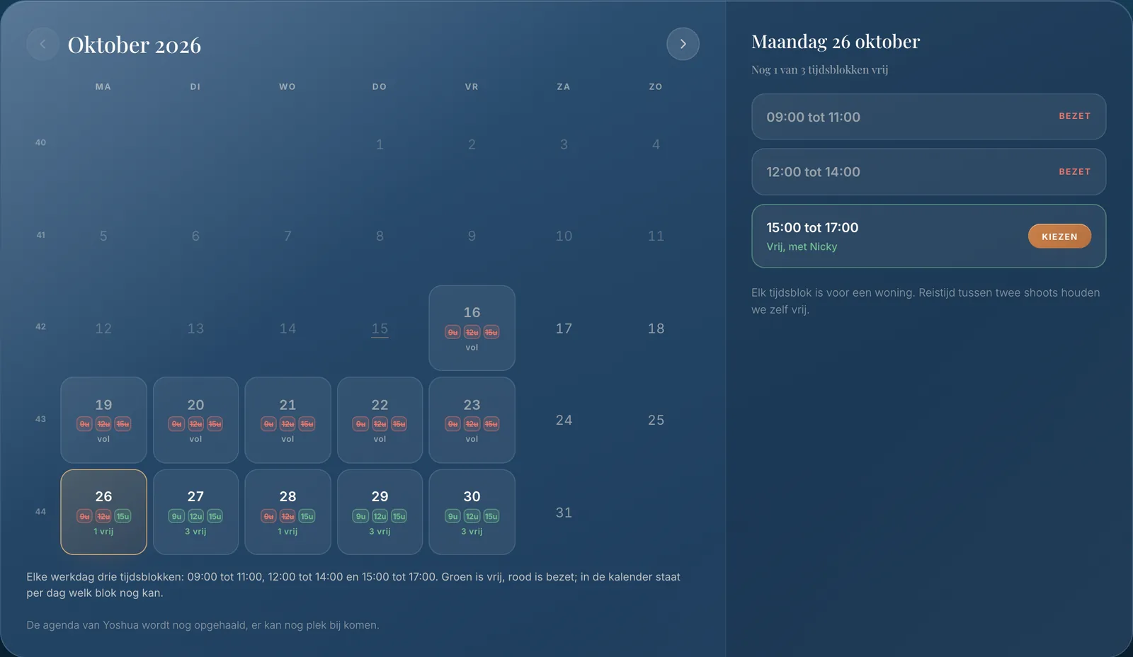Open day 26 in the calendar
This screenshot has height=657, width=1133.
click(103, 512)
